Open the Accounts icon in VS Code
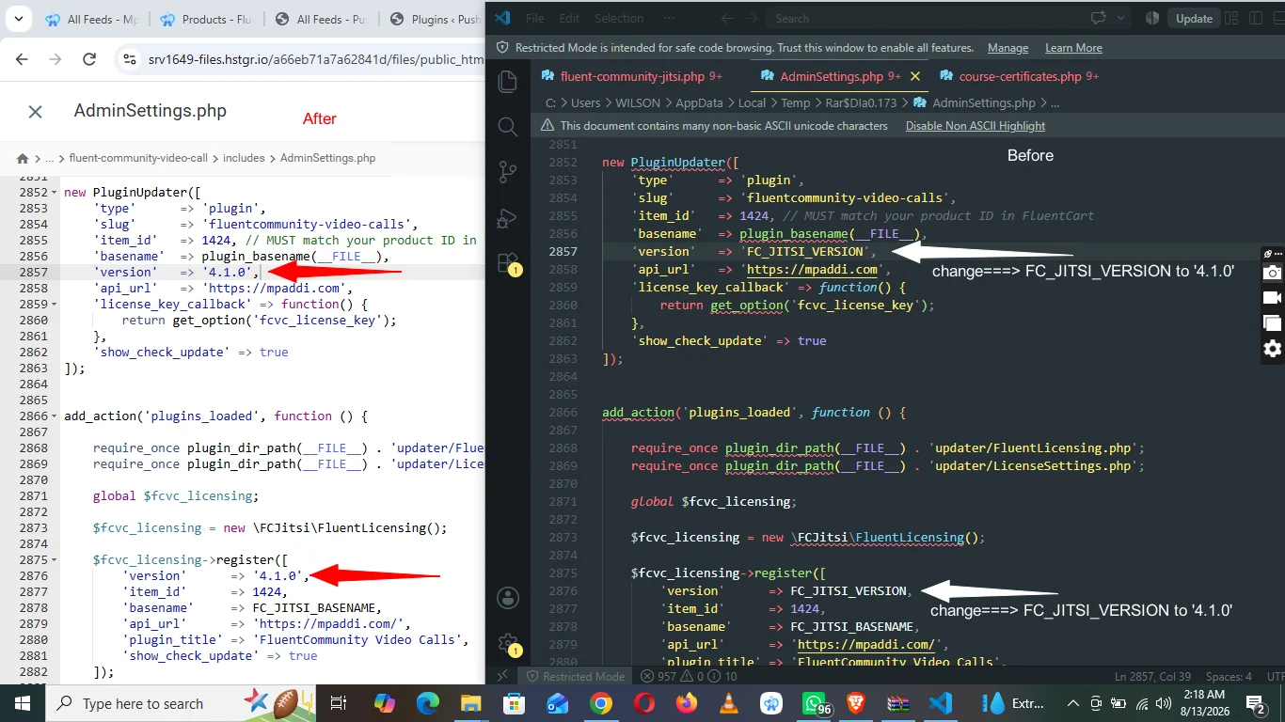This screenshot has width=1285, height=722. click(x=508, y=599)
